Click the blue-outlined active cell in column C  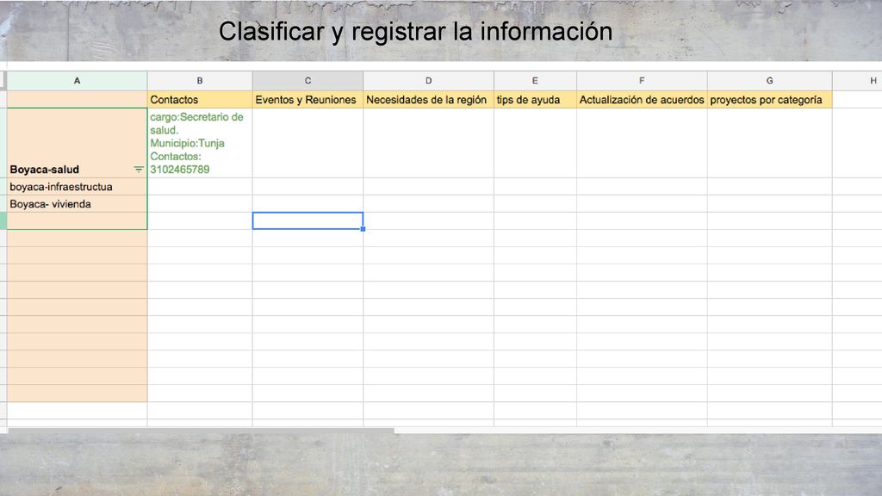(x=307, y=221)
